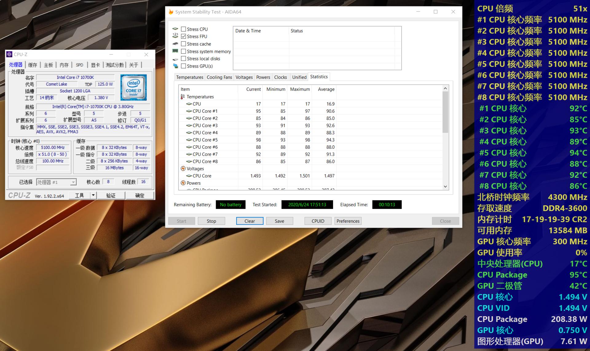Click the Stress system memory RAM icon
The width and height of the screenshot is (590, 351).
click(175, 51)
